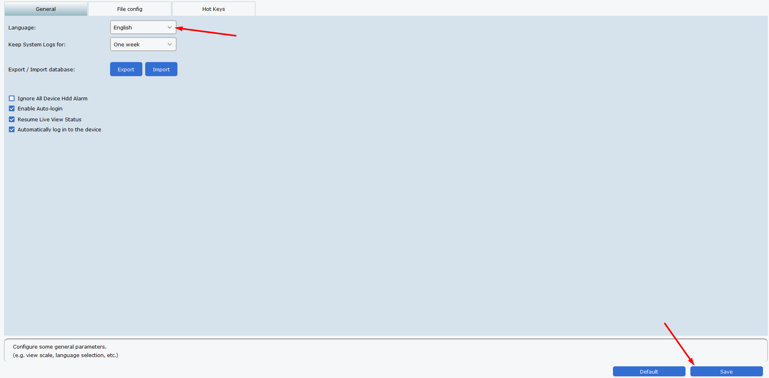Restore settings with the Default button
This screenshot has width=769, height=378.
649,372
